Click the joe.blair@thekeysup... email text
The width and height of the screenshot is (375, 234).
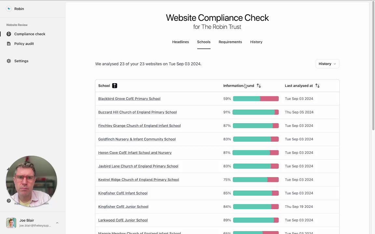[x=35, y=226]
